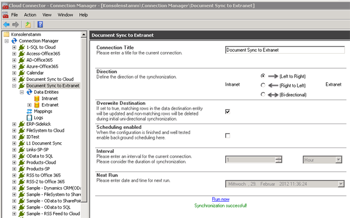Click the OData to SQL connection icon
Viewport: 350px width, 218px height.
tap(22, 156)
